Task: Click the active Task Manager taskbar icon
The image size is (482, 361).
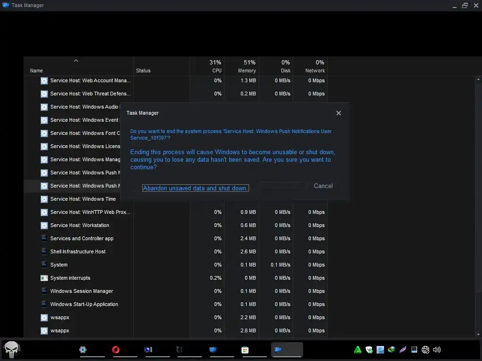Action: (287, 350)
